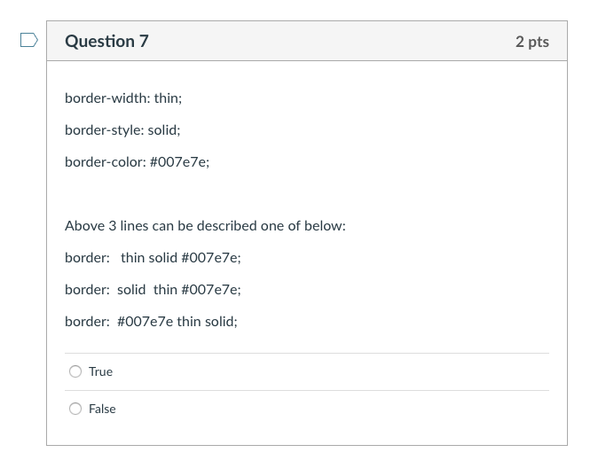Click the "Above 3 lines can be described" sentence

(x=205, y=225)
